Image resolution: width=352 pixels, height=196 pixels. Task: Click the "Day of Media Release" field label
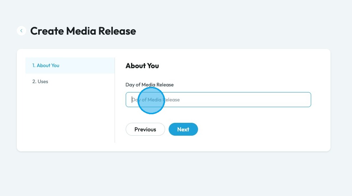tap(149, 85)
